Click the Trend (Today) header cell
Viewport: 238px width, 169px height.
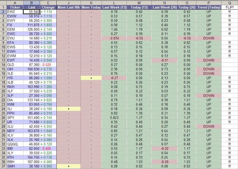[209, 7]
